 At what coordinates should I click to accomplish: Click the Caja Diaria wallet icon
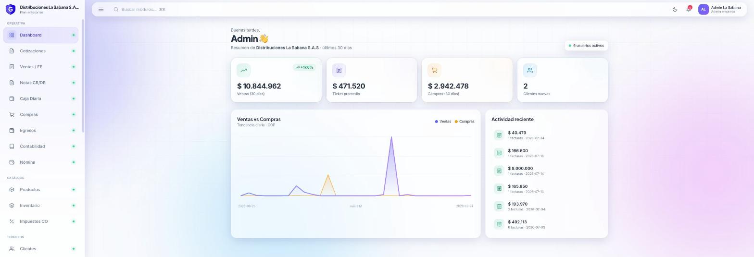click(12, 98)
